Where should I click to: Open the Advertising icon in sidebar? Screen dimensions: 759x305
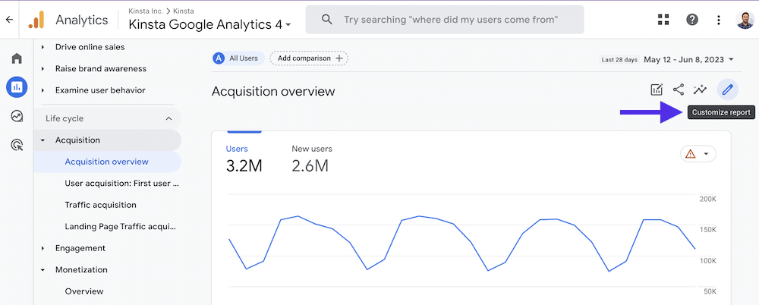coord(17,145)
